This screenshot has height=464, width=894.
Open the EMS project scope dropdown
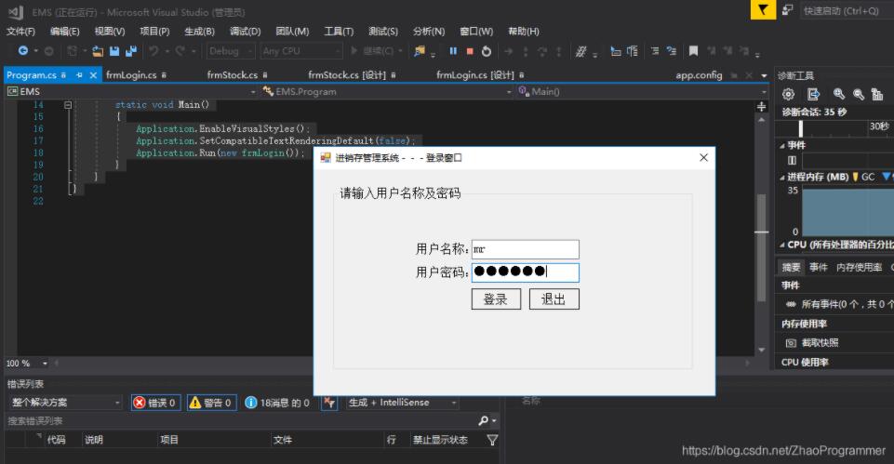click(x=131, y=92)
